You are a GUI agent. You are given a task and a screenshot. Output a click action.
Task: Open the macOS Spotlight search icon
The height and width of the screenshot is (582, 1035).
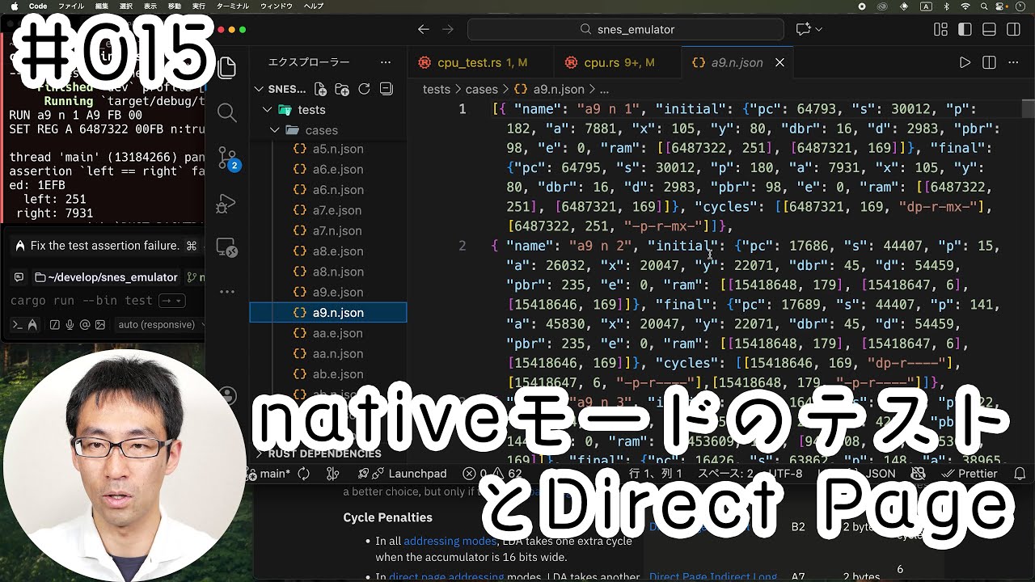(986, 6)
